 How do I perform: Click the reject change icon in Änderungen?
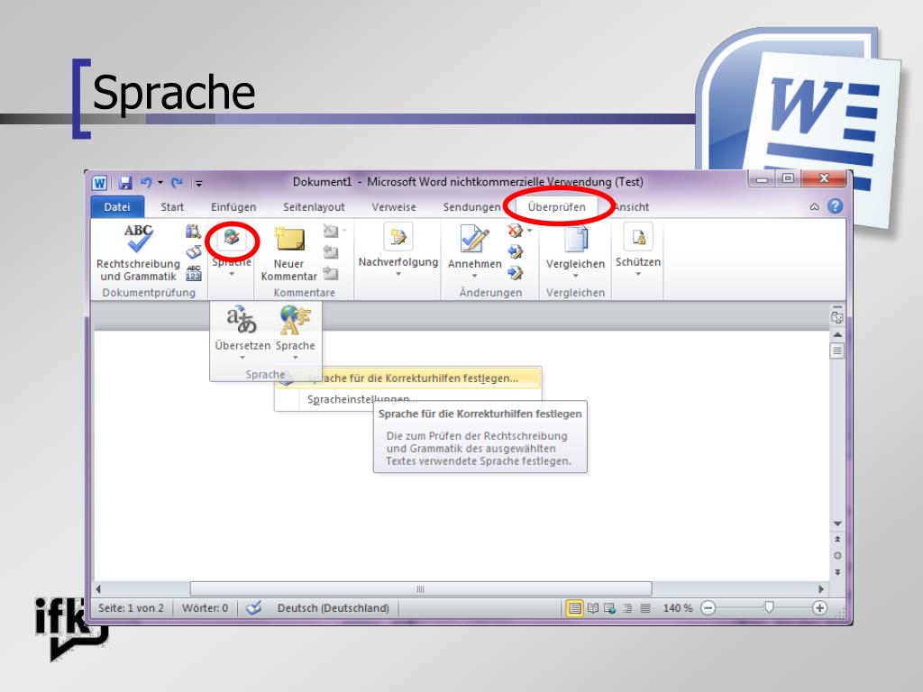(515, 231)
